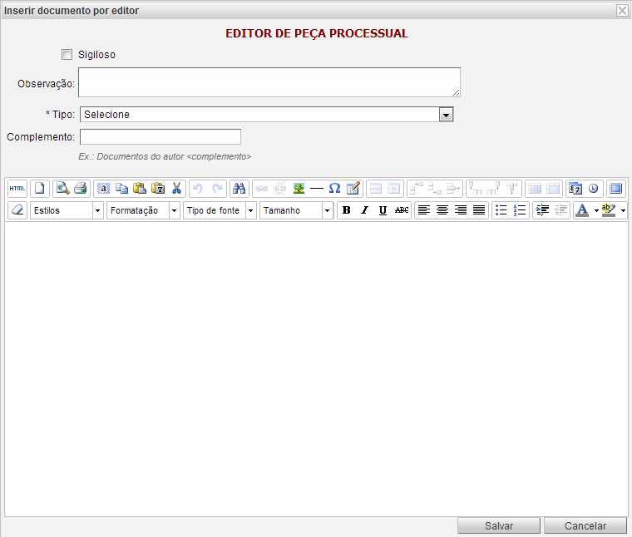The width and height of the screenshot is (632, 537).
Task: Click Paste as plain text icon
Action: point(158,188)
